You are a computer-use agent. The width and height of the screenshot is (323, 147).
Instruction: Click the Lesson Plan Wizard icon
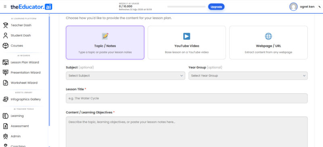coord(5,62)
